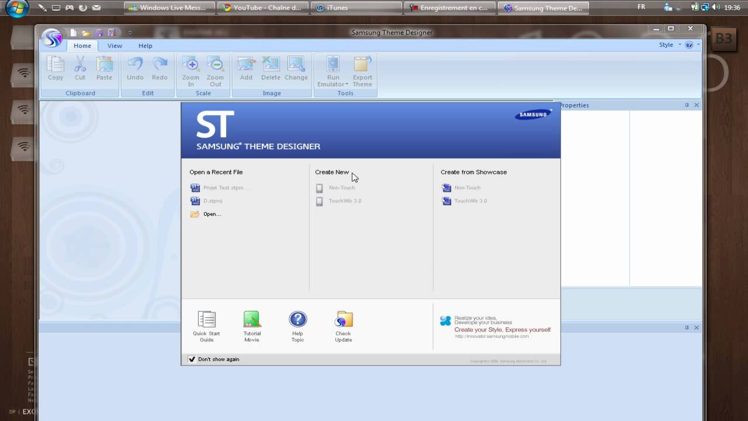The image size is (748, 421).
Task: Switch to the Home ribbon tab
Action: [82, 46]
